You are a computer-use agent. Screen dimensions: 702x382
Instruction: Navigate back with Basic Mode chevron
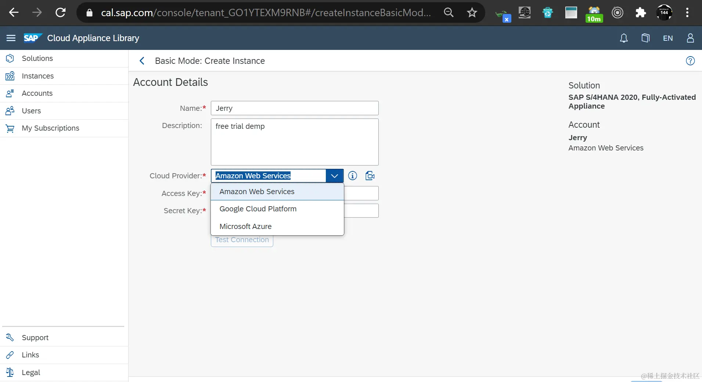click(142, 61)
